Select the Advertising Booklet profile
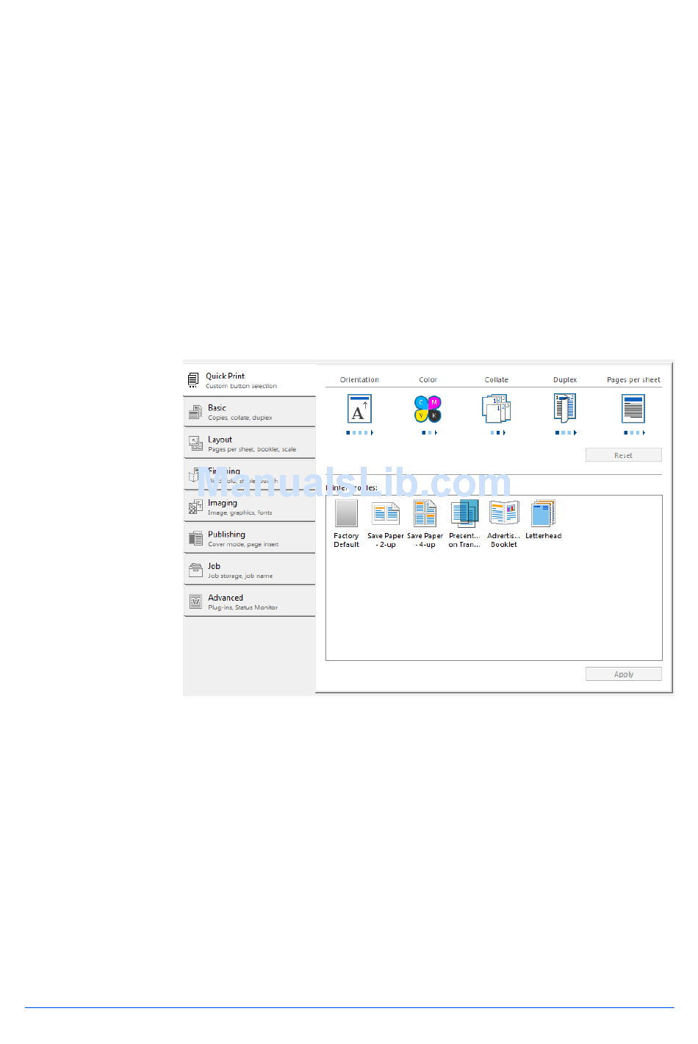 504,523
